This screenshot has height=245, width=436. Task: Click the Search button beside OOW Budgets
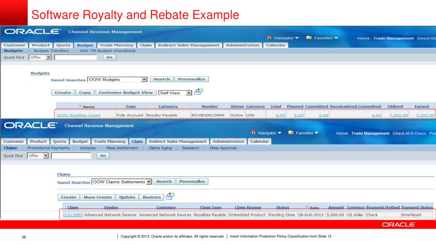click(x=161, y=79)
